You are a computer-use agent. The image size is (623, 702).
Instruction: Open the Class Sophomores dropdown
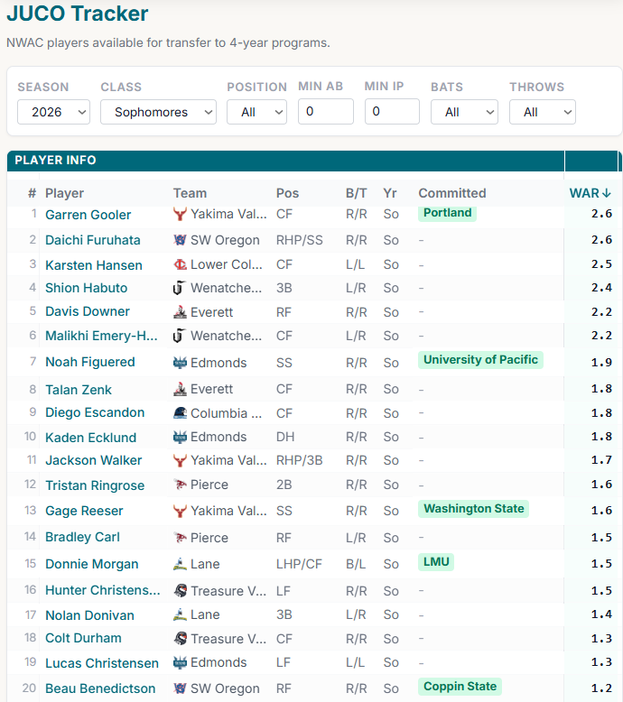(159, 112)
